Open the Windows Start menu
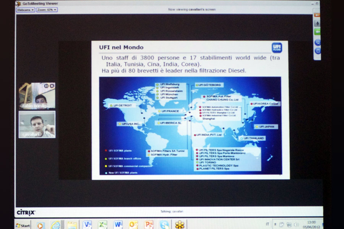Screen dimensions: 344x229 [x=23, y=226]
